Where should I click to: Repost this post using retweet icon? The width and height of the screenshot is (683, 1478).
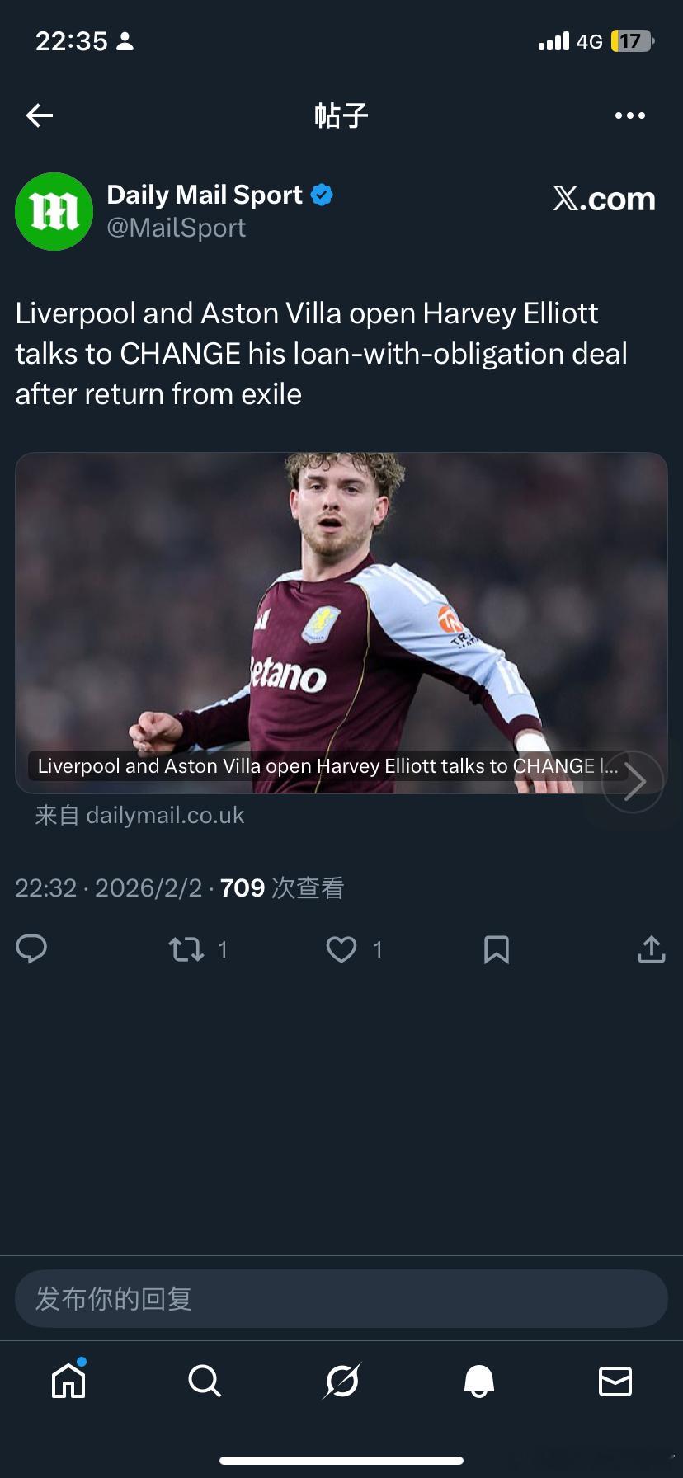click(x=187, y=949)
